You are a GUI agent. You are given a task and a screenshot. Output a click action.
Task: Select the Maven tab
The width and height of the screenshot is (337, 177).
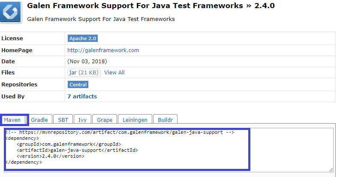pos(12,120)
